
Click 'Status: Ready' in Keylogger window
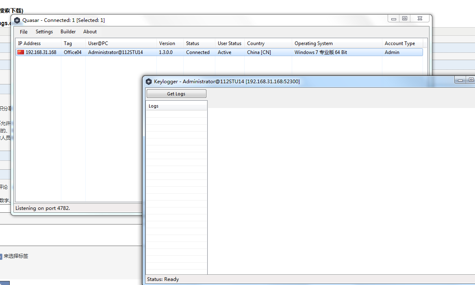[163, 279]
